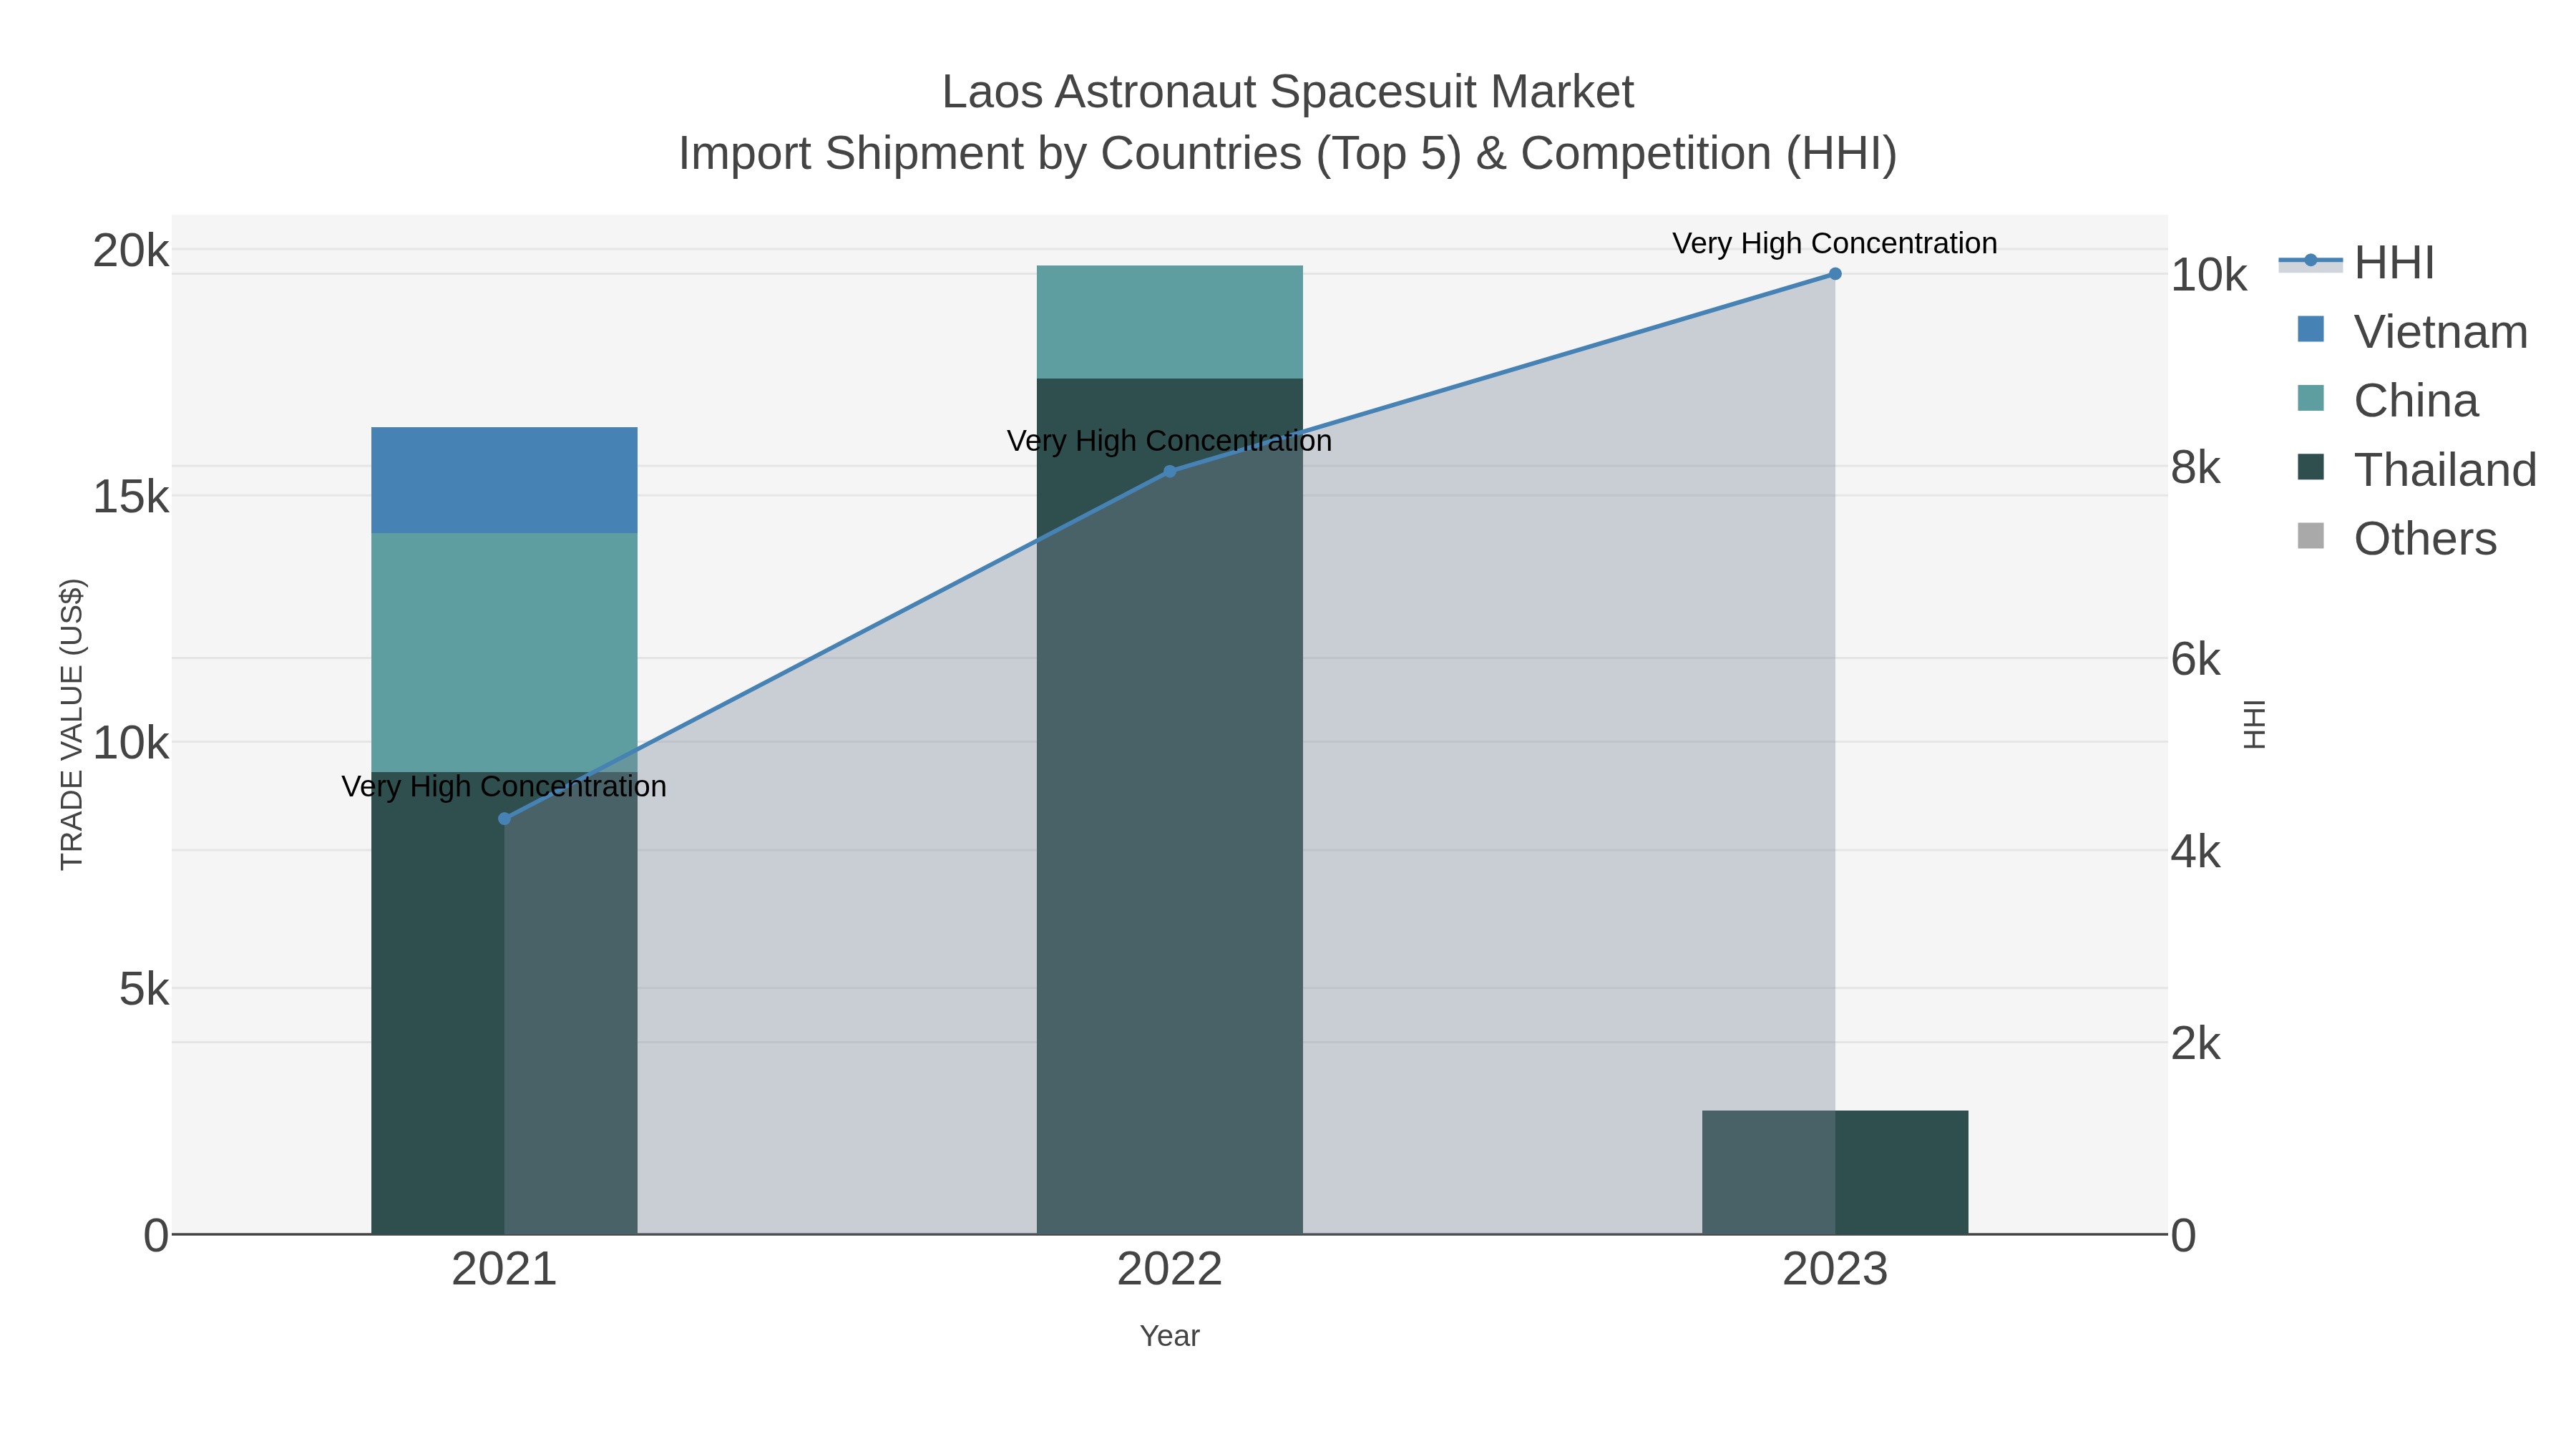Click the Vietnam bar segment in 2021
This screenshot has width=2576, height=1449.
click(x=504, y=480)
